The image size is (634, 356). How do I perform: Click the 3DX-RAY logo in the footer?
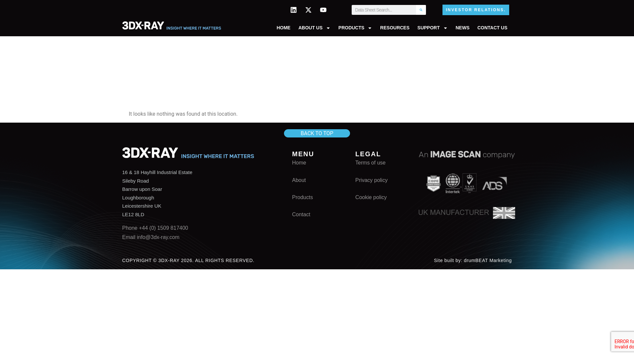coord(188,153)
